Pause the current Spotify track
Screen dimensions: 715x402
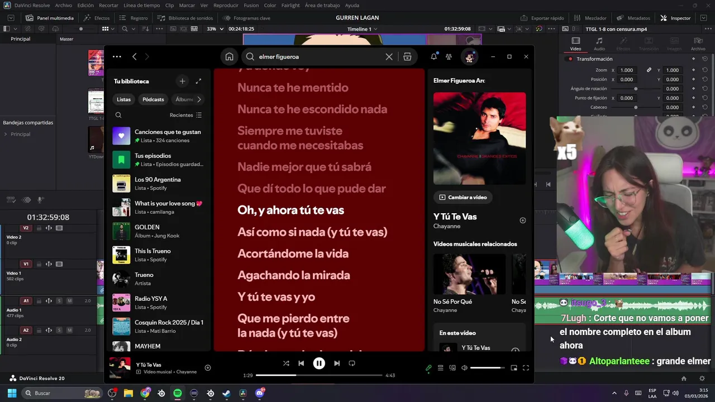click(319, 363)
